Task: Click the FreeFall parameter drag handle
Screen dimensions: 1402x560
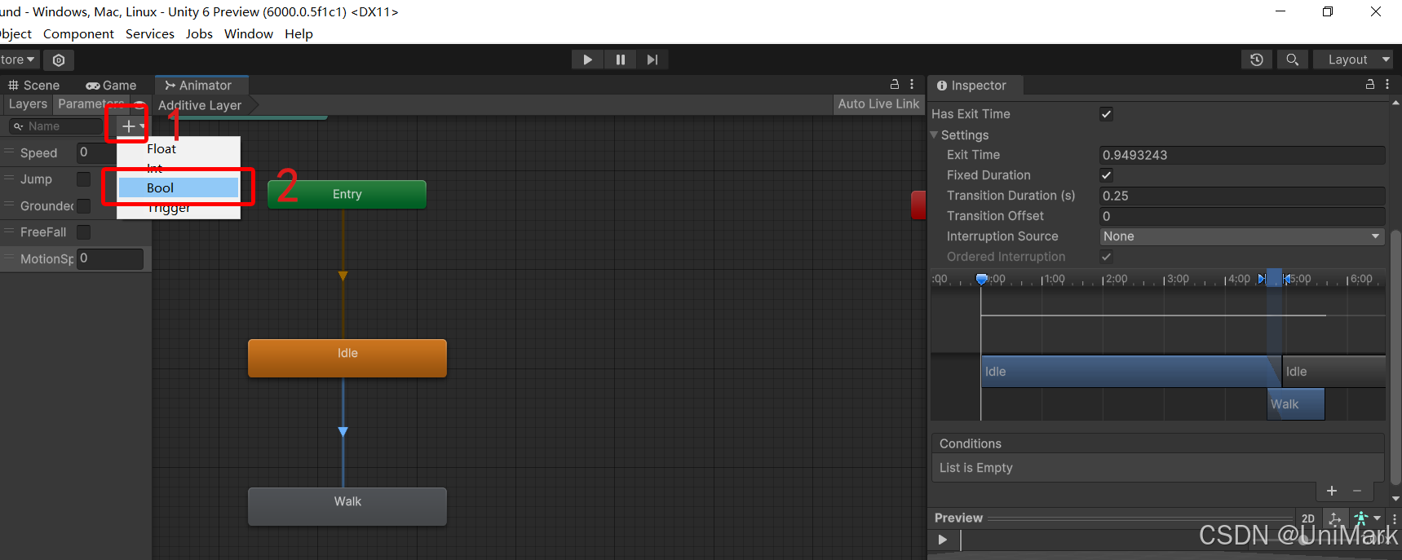Action: (x=10, y=231)
